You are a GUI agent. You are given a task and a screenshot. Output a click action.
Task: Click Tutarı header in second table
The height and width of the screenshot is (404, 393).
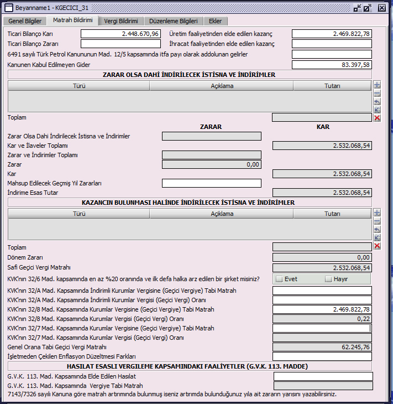coord(332,214)
